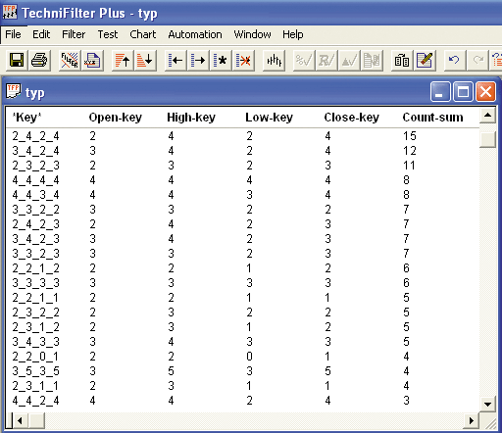Open the bar chart toolbar icon
Screen dimensions: 502x433
[274, 61]
